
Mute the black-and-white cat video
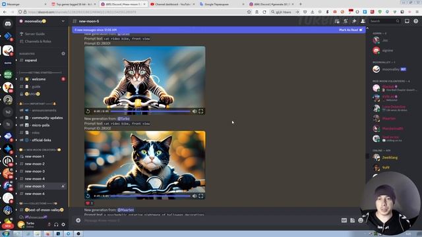pos(195,196)
